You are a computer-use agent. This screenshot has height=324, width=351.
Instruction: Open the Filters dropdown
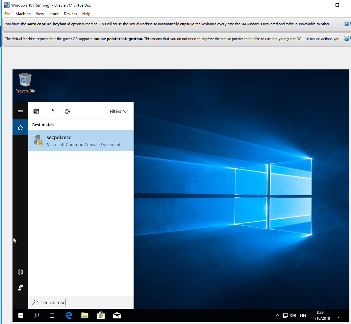point(119,111)
